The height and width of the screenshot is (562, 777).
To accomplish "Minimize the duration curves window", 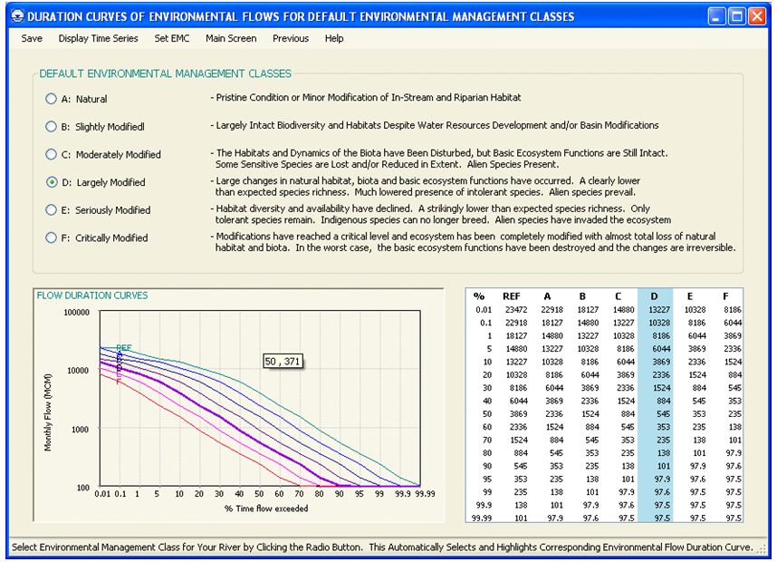I will (x=716, y=15).
